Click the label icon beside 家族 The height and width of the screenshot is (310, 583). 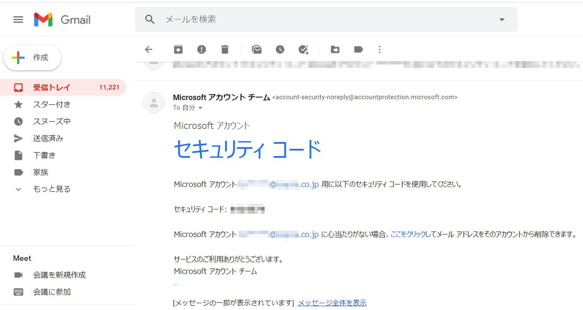click(18, 172)
